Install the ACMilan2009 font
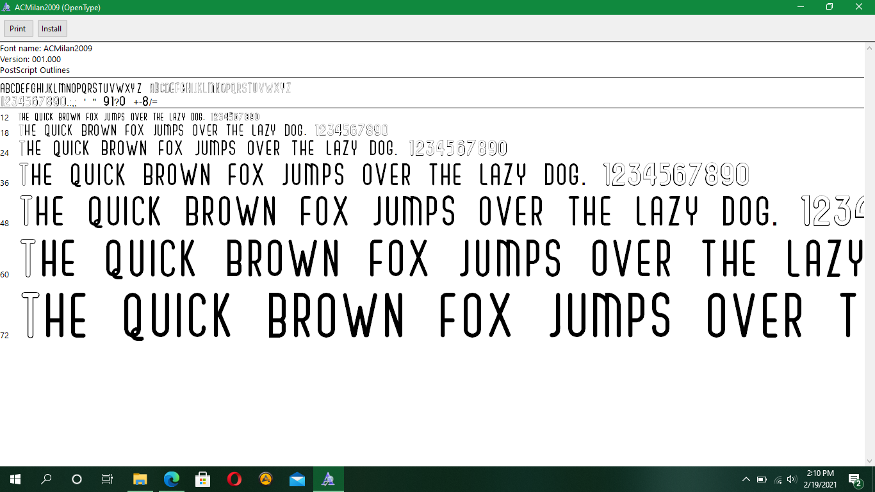Image resolution: width=875 pixels, height=492 pixels. pyautogui.click(x=51, y=28)
